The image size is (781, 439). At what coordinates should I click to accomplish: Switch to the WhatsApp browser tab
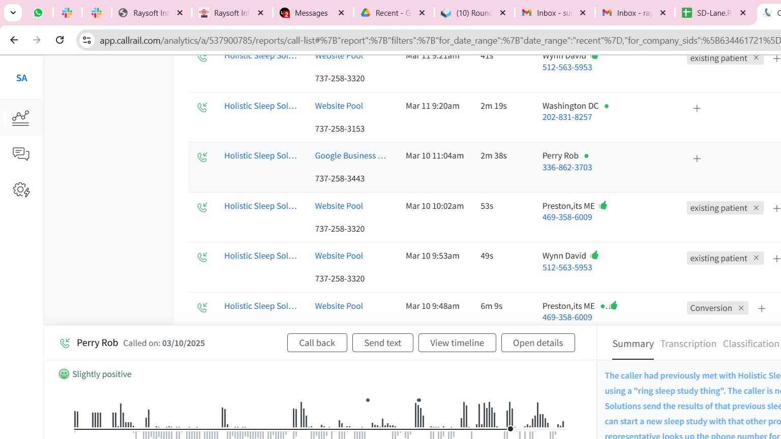pos(38,13)
